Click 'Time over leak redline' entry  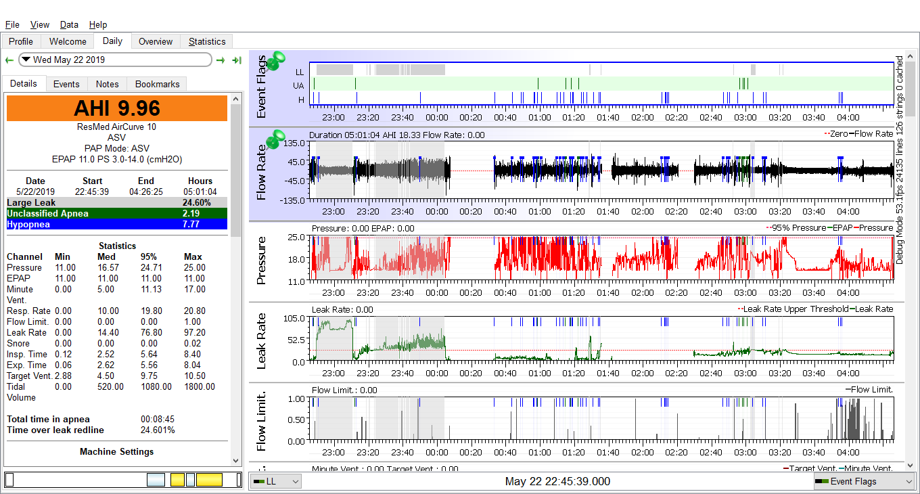point(55,430)
